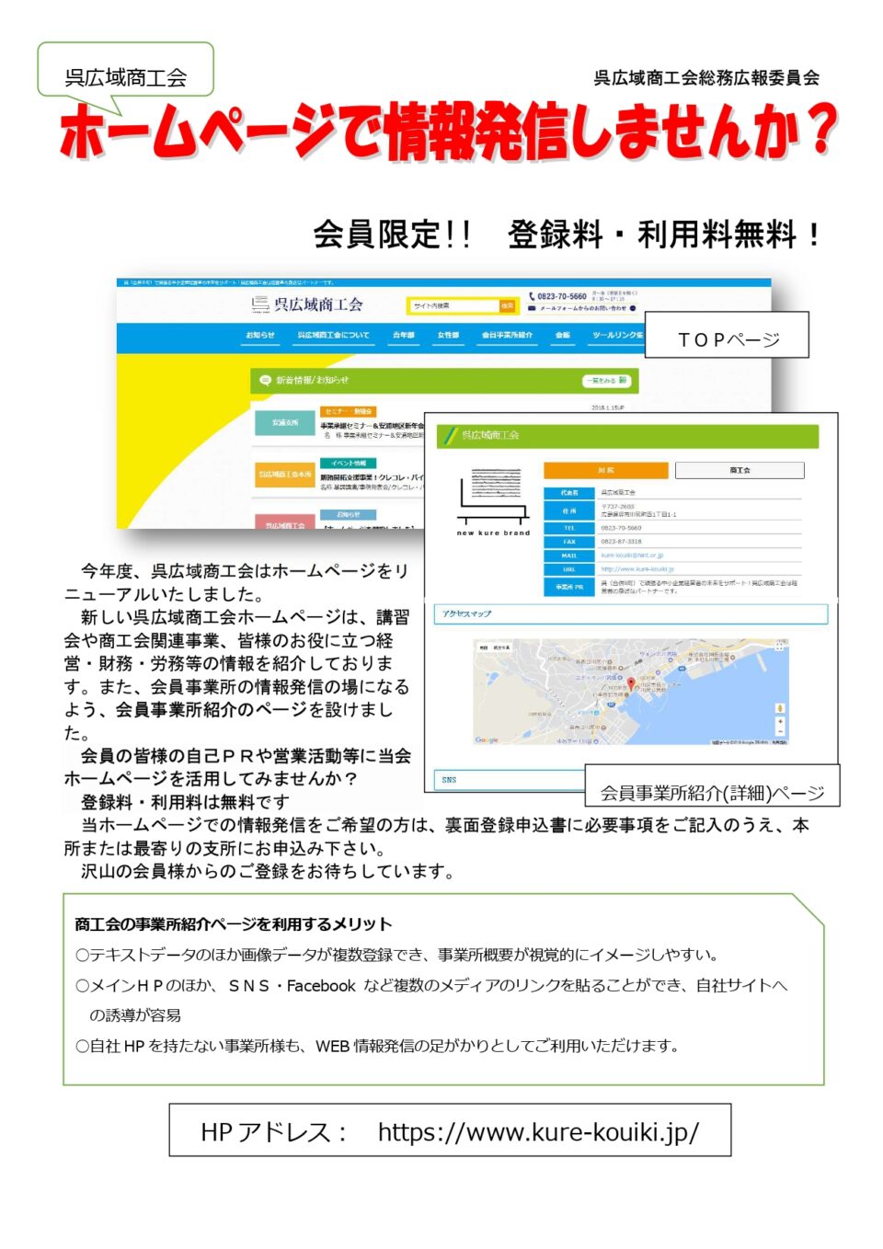This screenshot has width=883, height=1249.
Task: Click the mail envelope icon in header
Action: (532, 309)
